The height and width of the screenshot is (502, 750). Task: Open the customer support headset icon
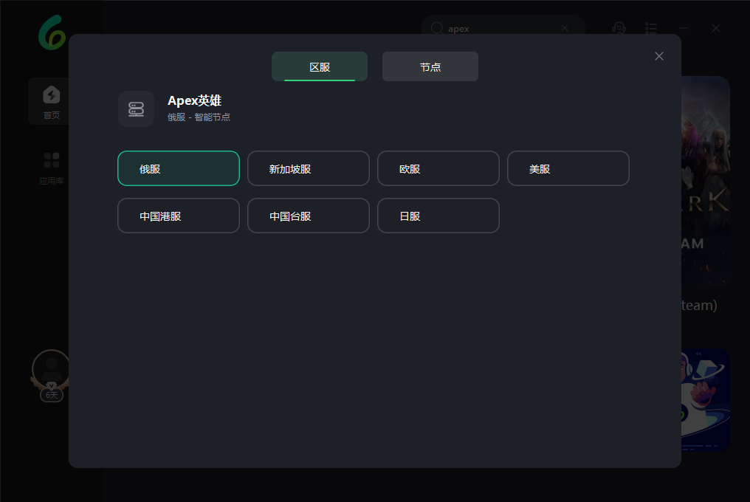pos(619,28)
